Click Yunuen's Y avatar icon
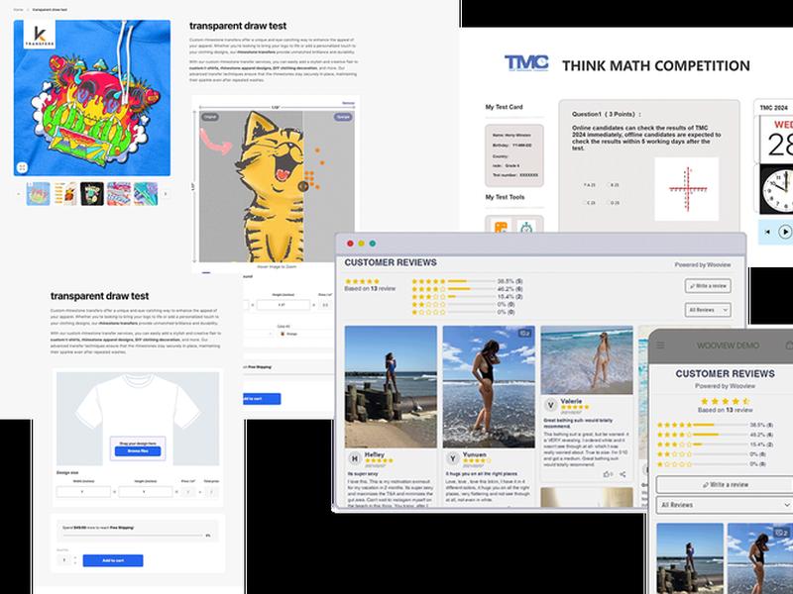Viewport: 793px width, 594px height. 453,458
